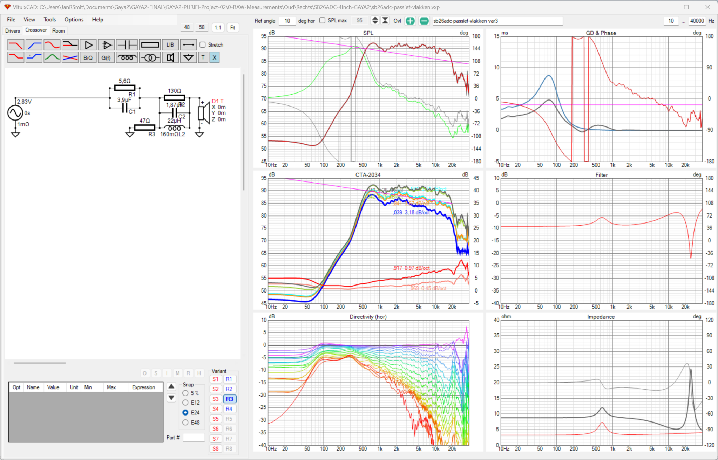
Task: Switch to variant R4
Action: point(229,409)
